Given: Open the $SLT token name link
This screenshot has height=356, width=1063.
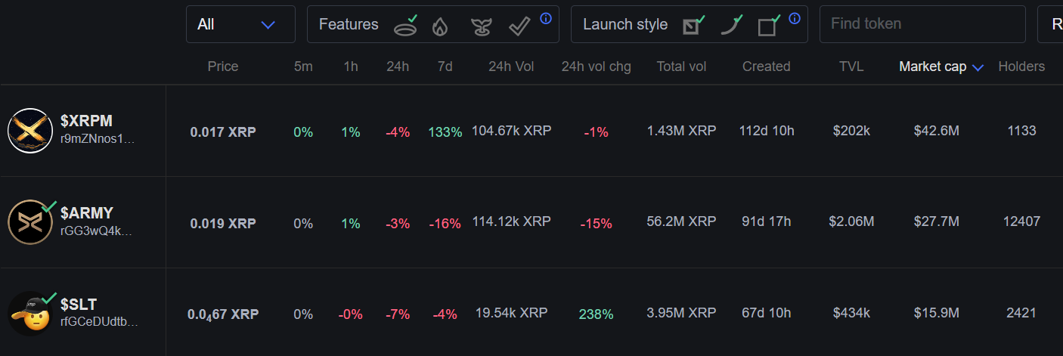Looking at the screenshot, I should click(x=79, y=305).
